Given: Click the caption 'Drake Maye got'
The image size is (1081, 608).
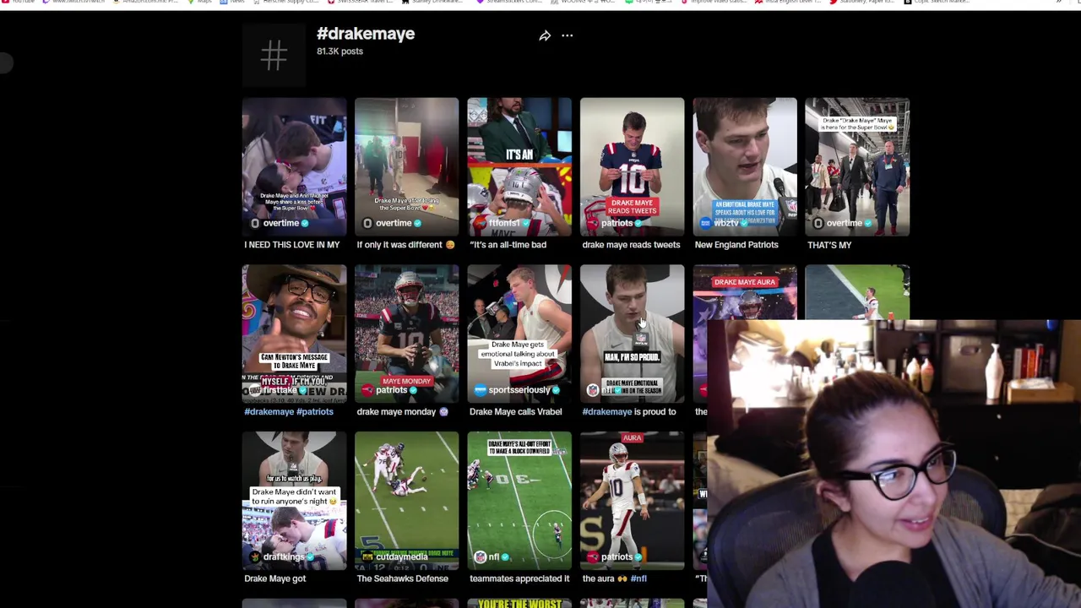Looking at the screenshot, I should click(274, 579).
